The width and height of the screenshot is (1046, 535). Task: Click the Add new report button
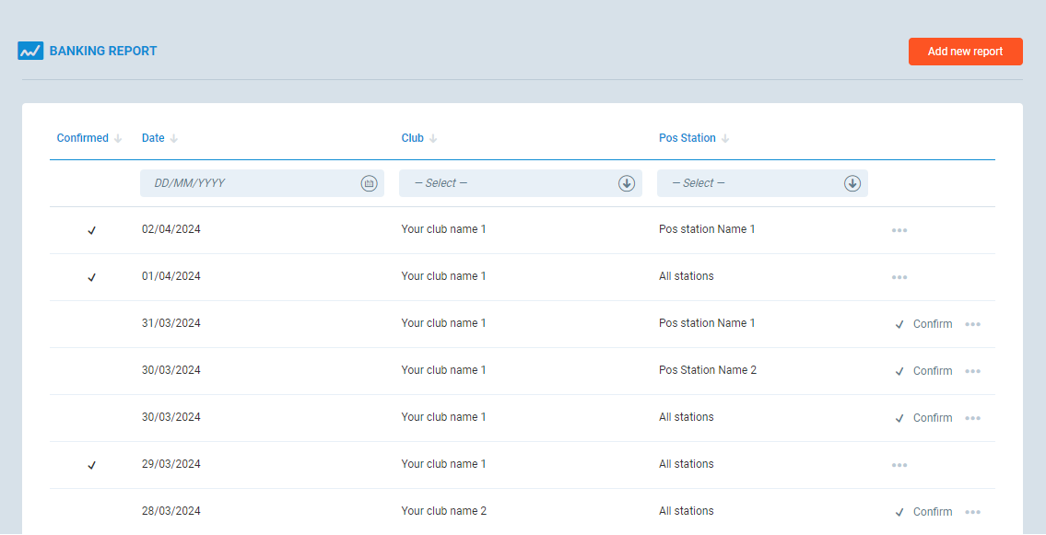click(965, 52)
